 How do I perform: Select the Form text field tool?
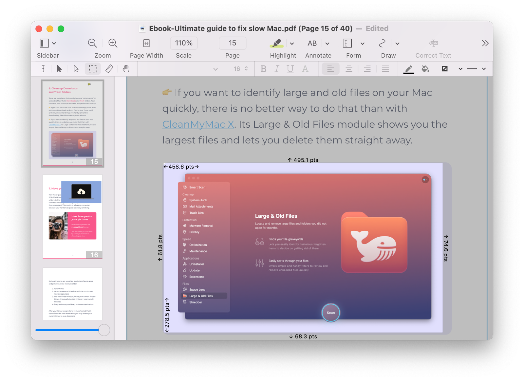[347, 43]
